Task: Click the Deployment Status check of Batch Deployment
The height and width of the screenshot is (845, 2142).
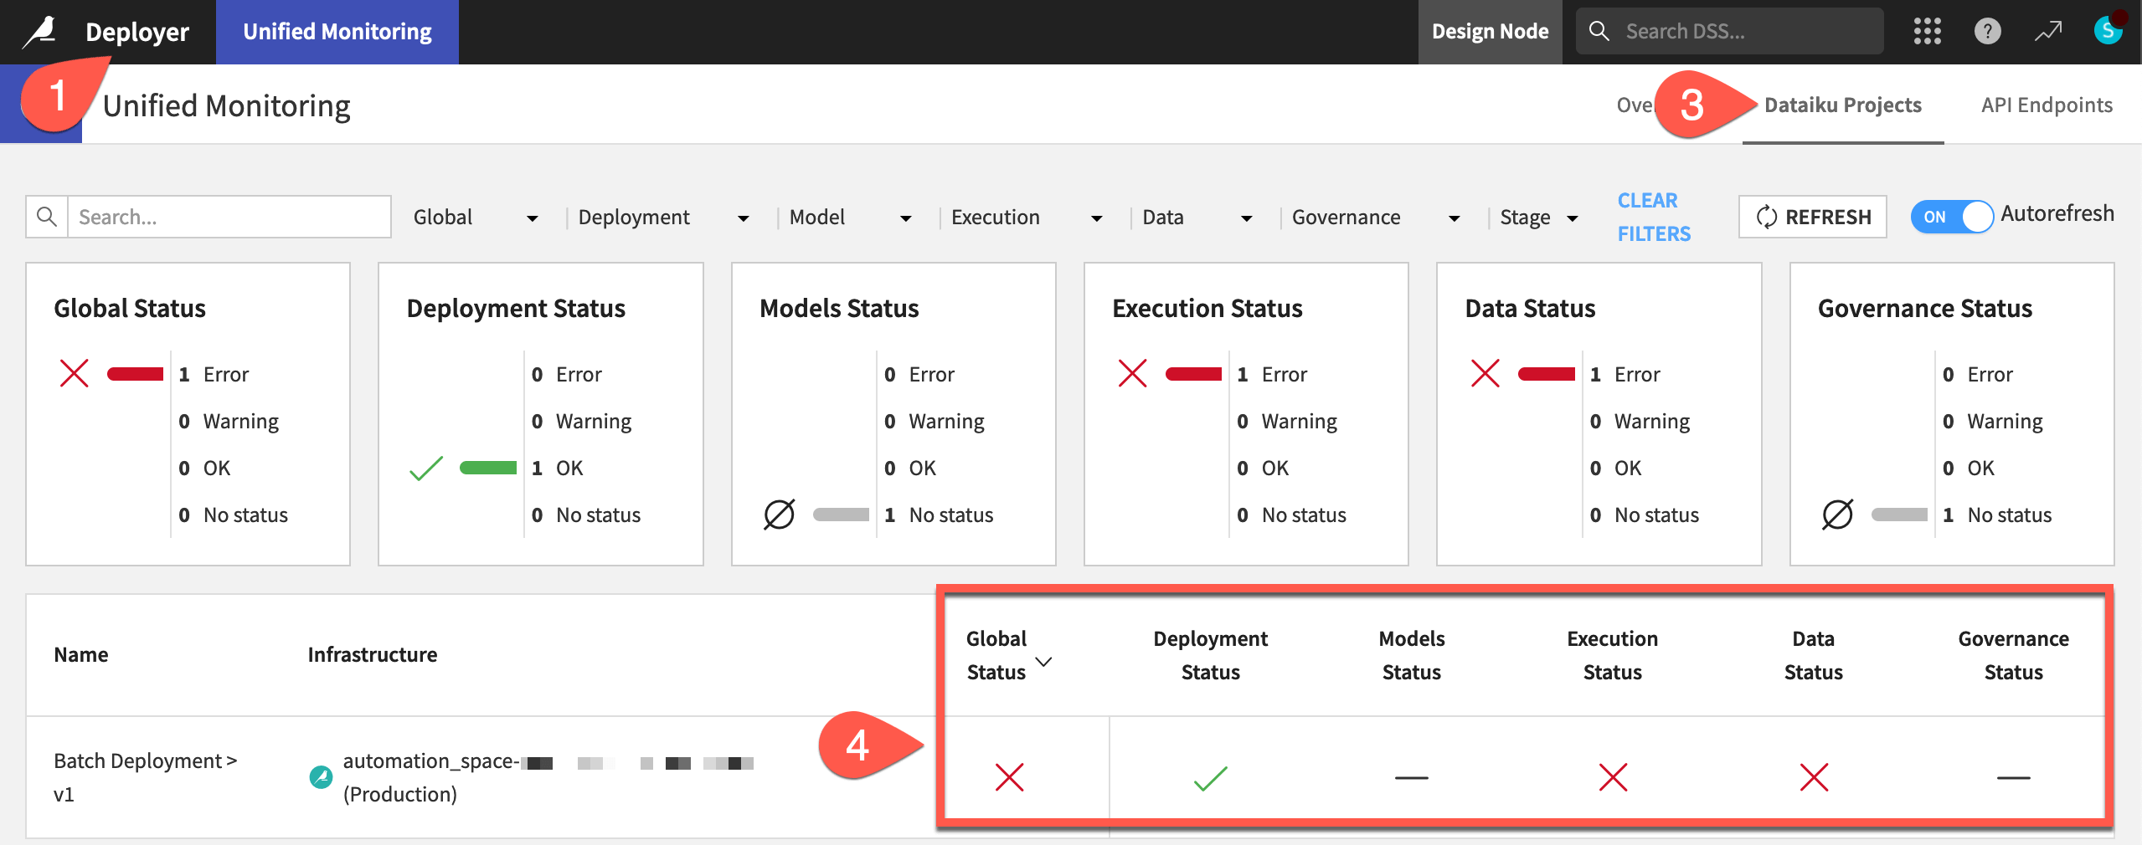Action: 1211,778
